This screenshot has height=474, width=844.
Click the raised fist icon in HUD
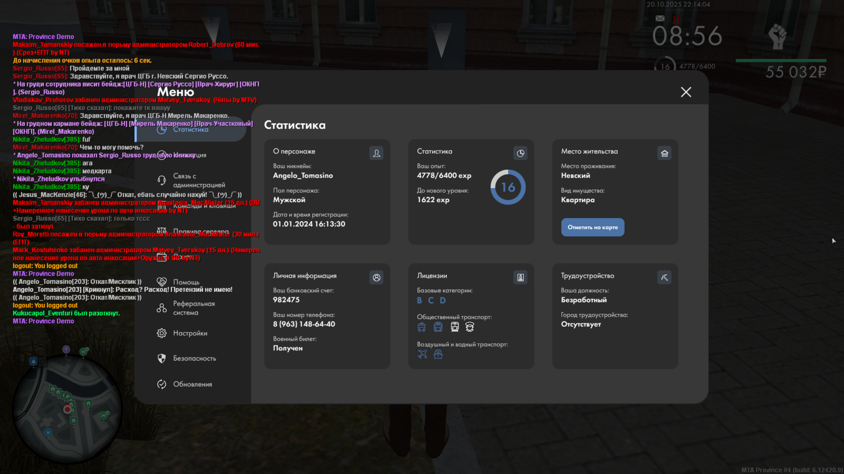(x=777, y=37)
